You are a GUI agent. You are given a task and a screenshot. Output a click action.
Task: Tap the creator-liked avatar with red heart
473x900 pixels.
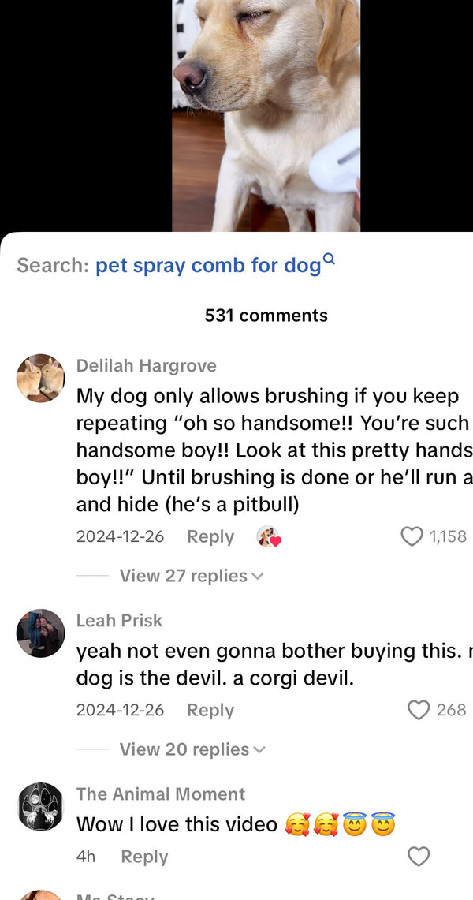[x=268, y=536]
